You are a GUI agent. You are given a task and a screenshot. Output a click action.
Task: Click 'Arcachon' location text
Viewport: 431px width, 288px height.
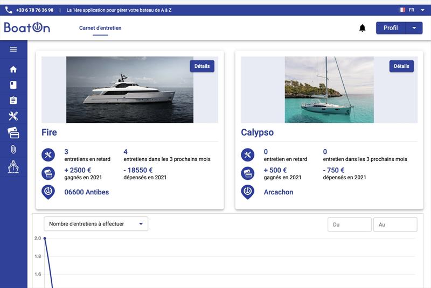point(279,192)
